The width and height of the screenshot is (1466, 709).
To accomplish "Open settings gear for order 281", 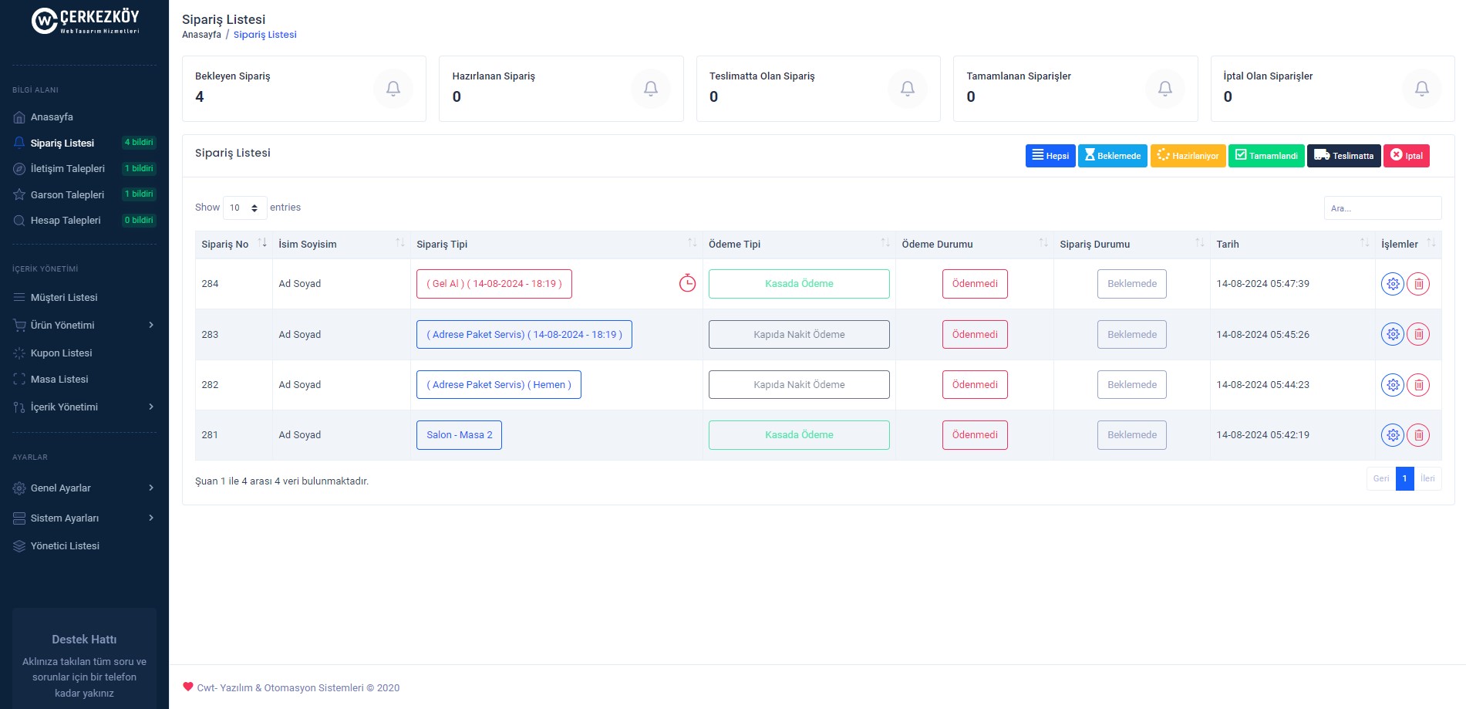I will pyautogui.click(x=1392, y=435).
